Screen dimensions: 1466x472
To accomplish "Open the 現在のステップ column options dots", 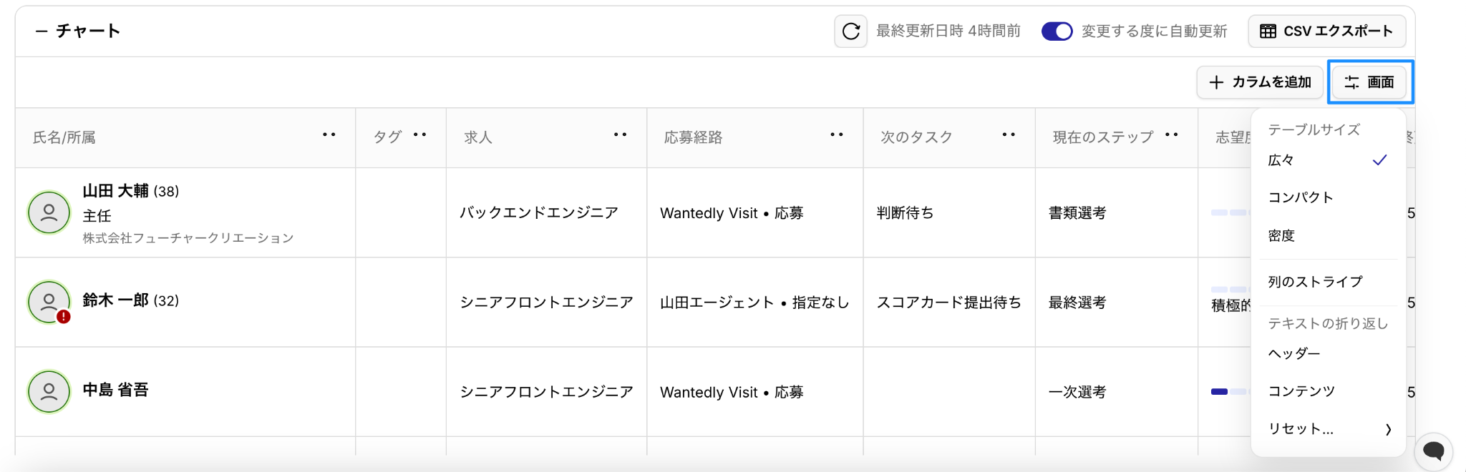I will pos(1171,135).
